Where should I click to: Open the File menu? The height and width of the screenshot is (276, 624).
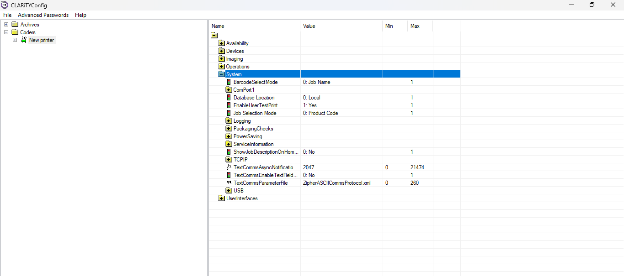tap(7, 15)
